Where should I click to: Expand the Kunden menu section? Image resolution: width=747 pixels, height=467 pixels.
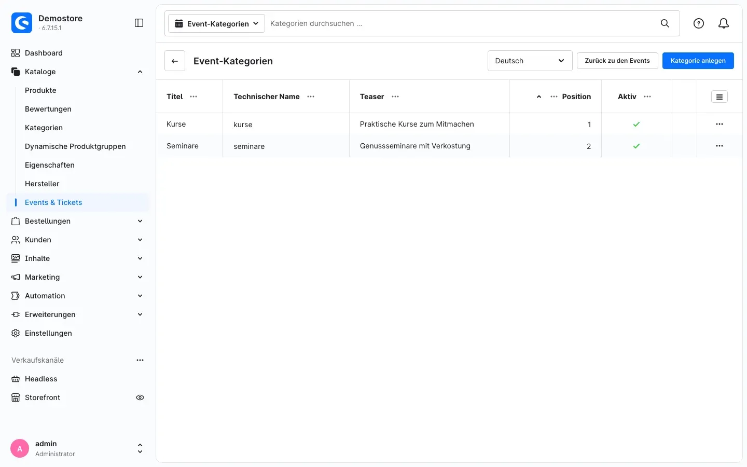140,240
